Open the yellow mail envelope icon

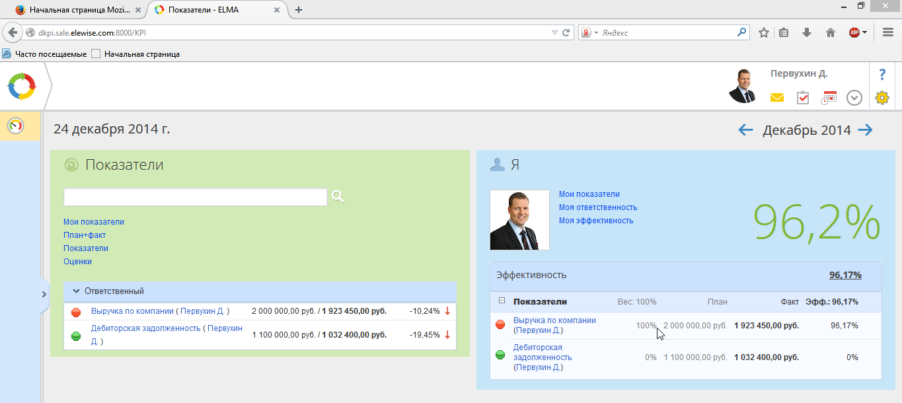(776, 98)
